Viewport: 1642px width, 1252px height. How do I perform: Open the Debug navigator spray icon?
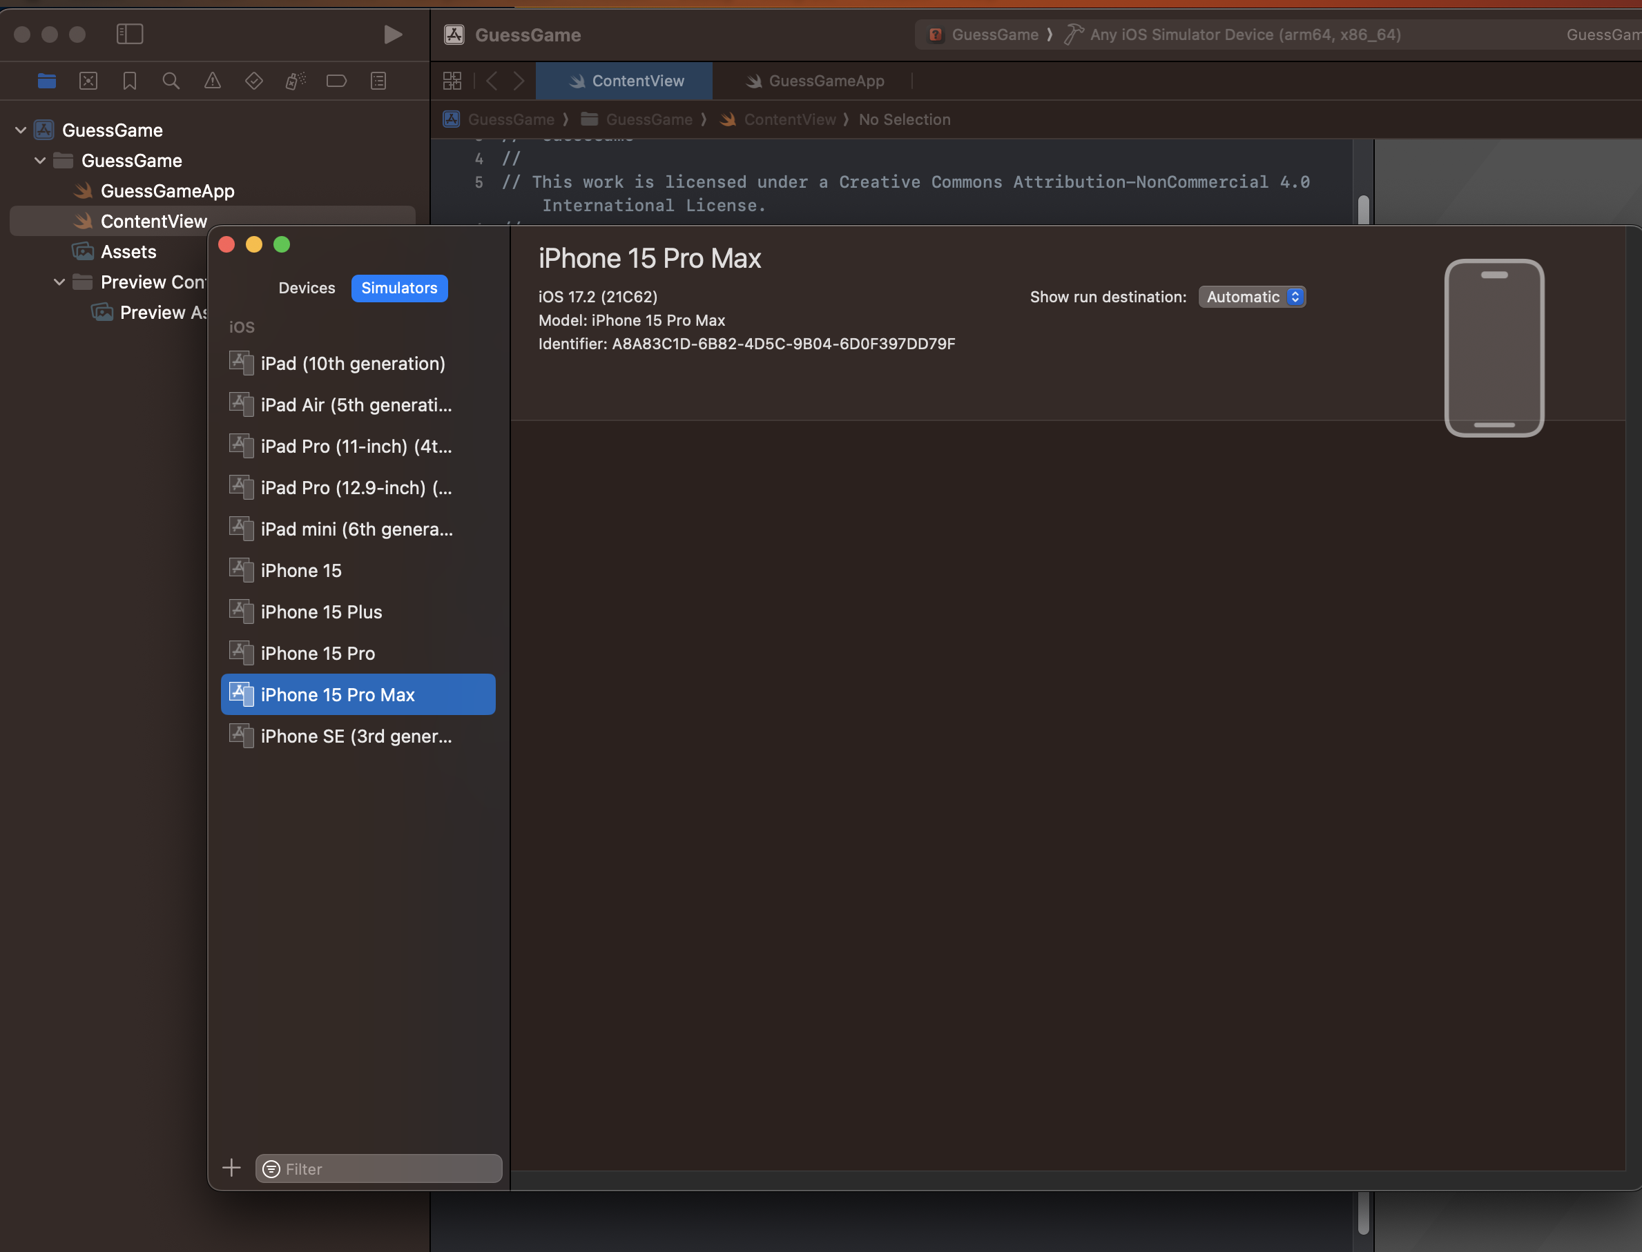coord(296,81)
